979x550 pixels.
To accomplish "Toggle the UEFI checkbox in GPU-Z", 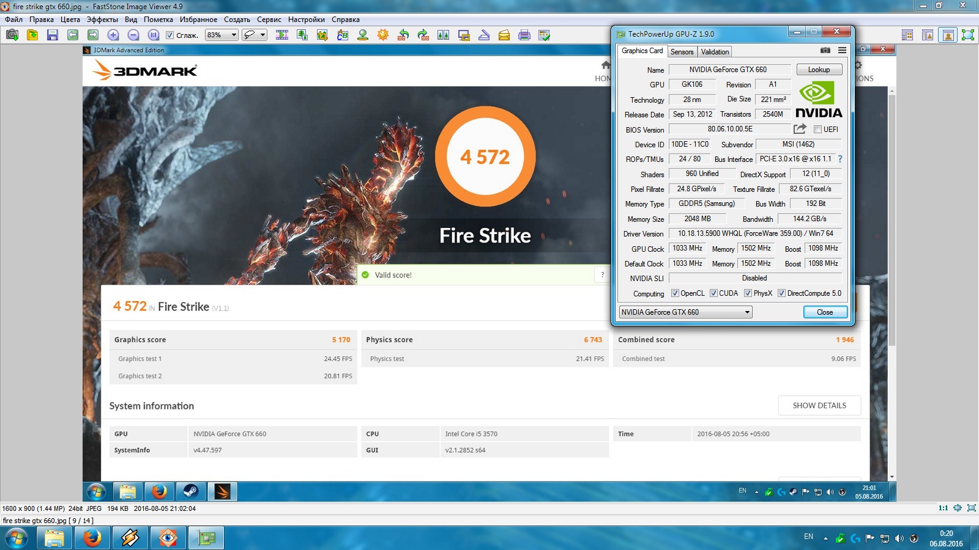I will pos(817,129).
